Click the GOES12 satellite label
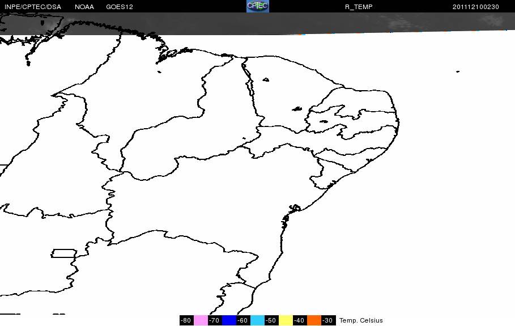This screenshot has width=515, height=326. (x=119, y=7)
